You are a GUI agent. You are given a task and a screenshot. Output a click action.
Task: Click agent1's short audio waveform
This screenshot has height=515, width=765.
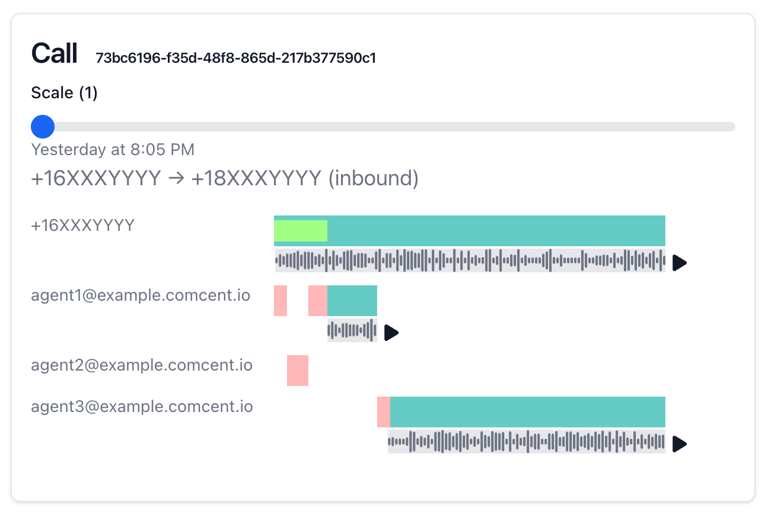coord(352,330)
